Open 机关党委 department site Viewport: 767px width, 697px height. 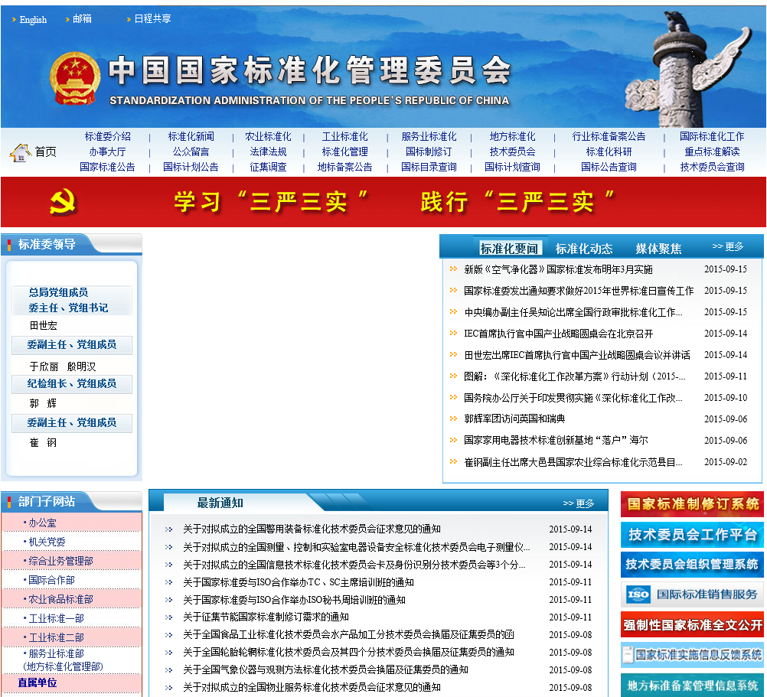(x=47, y=542)
